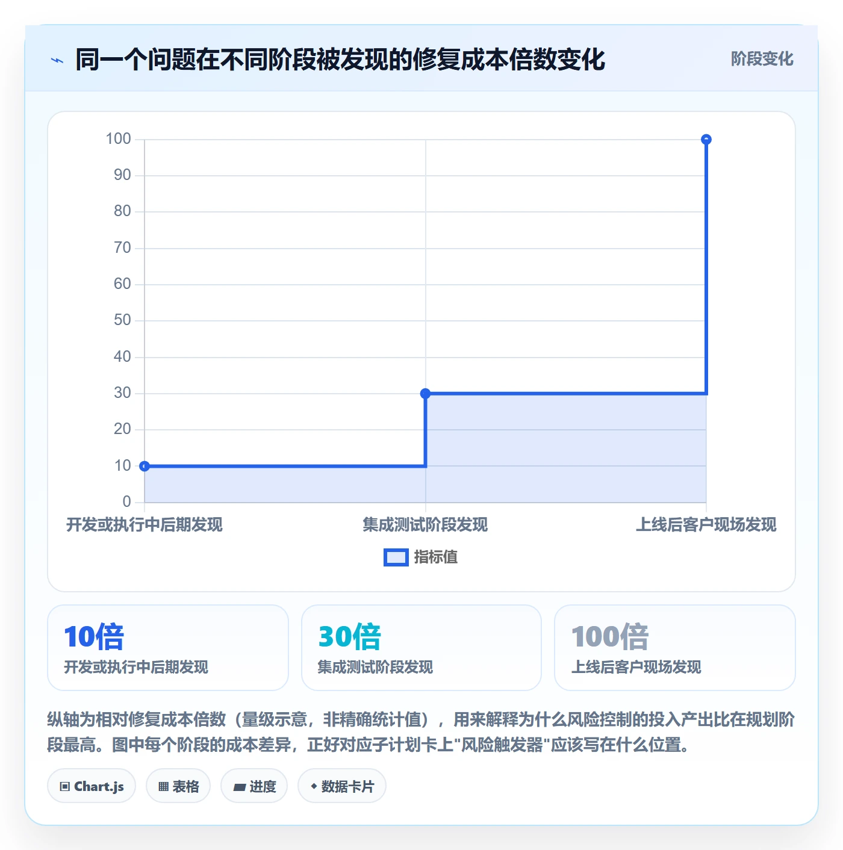Click the y-axis tick label 0

126,502
